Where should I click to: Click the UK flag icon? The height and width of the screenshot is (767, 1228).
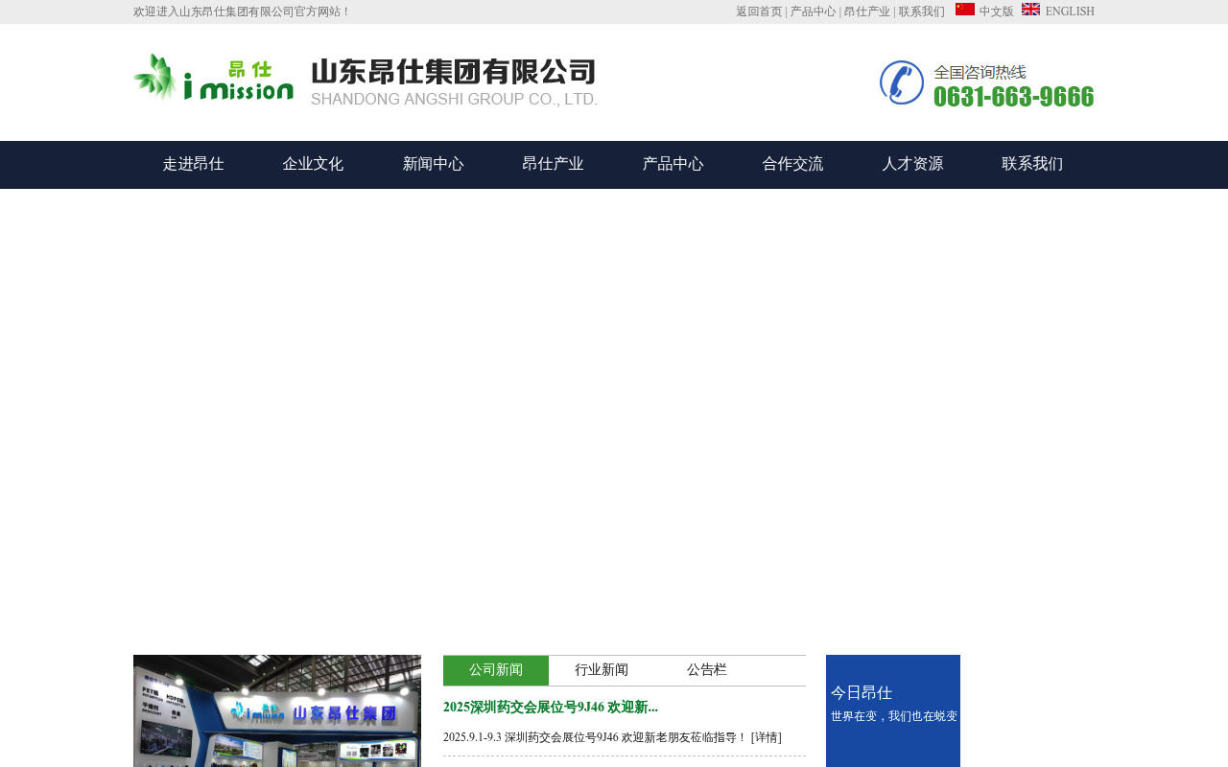coord(1030,10)
